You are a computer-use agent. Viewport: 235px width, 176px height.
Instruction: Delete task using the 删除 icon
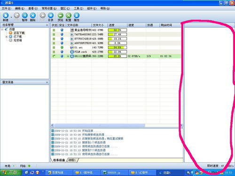(32, 17)
